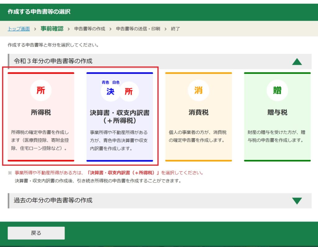
Task: Select 決算書・収支内訳書(+所得税) card title
Action: point(120,117)
